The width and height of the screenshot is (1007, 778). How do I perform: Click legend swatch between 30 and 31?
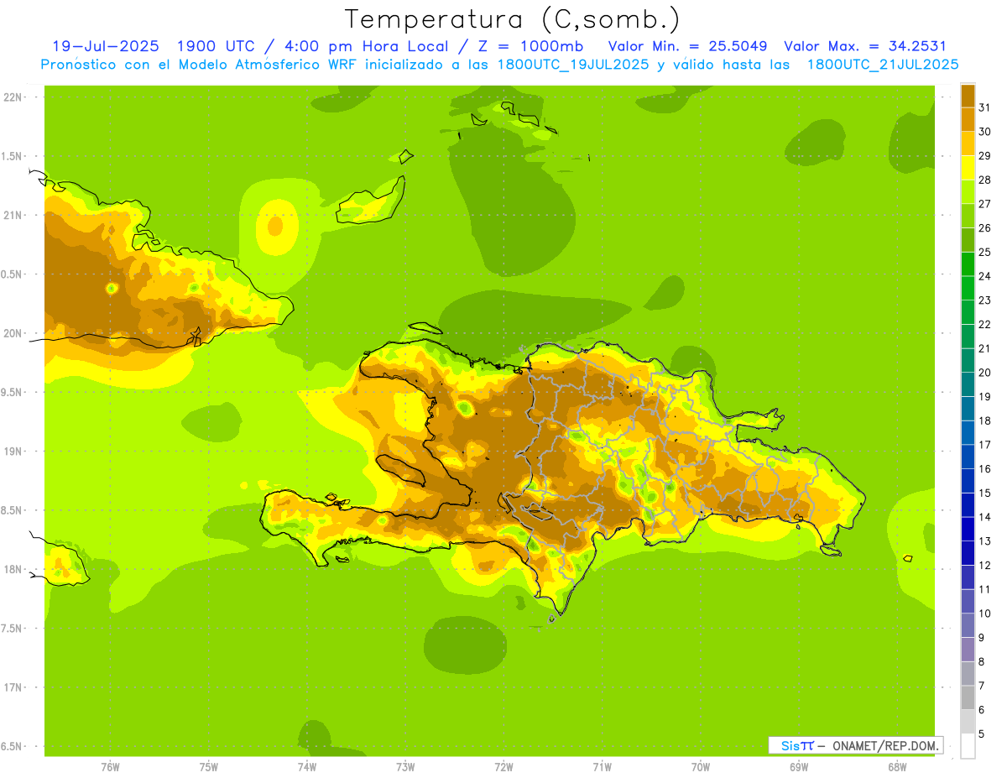coord(968,118)
